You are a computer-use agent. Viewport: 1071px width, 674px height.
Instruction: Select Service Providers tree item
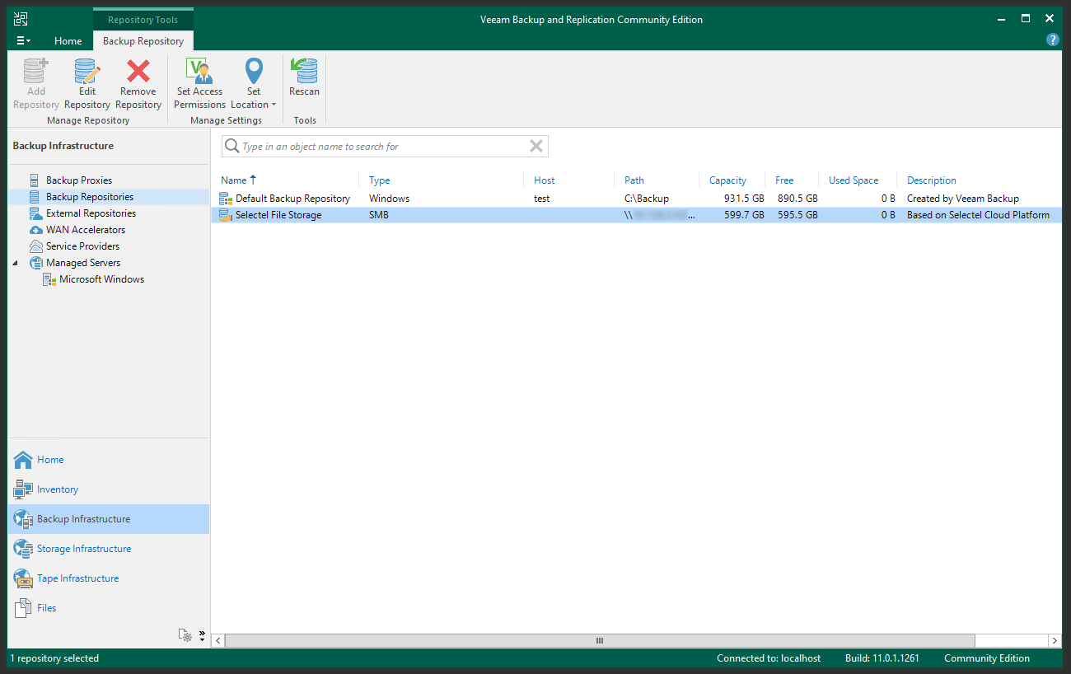(82, 246)
